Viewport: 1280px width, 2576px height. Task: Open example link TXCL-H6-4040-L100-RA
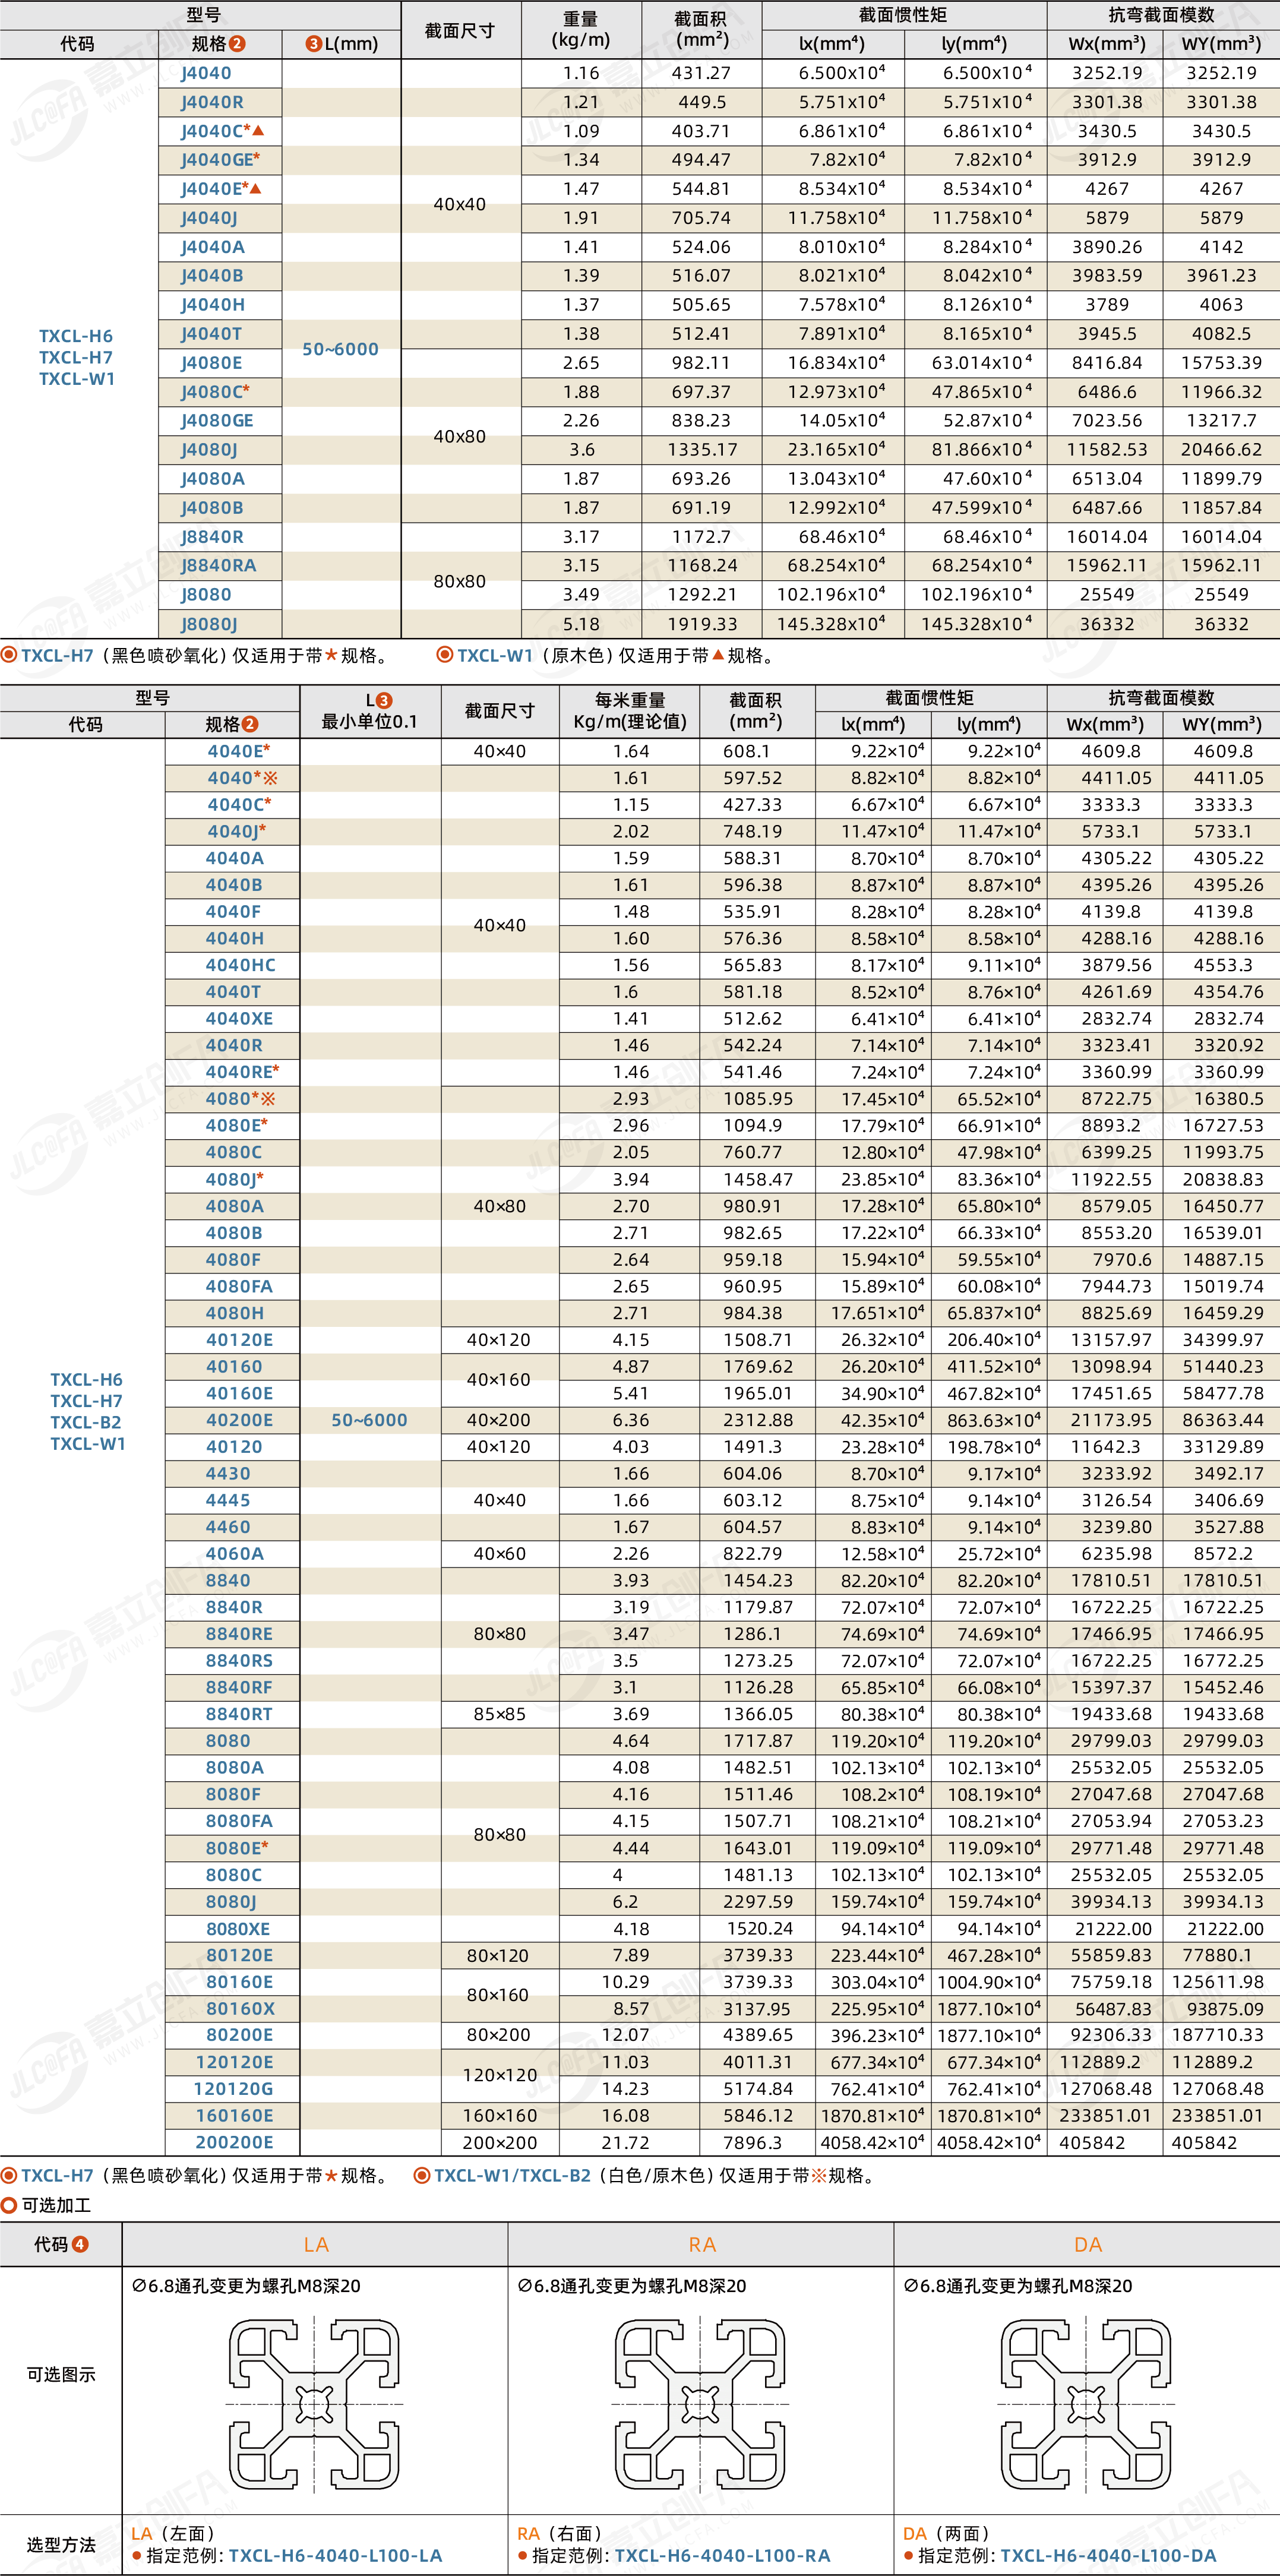point(722,2555)
